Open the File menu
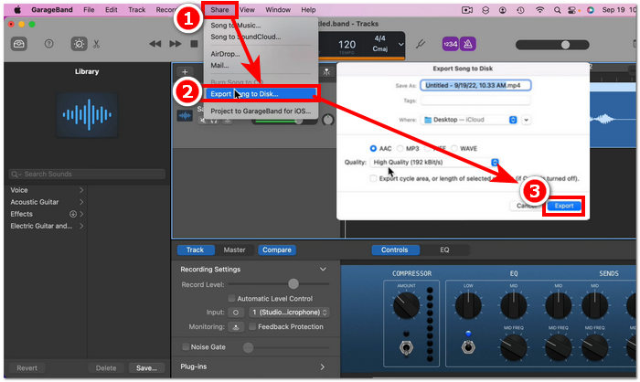The image size is (640, 382). click(x=89, y=10)
